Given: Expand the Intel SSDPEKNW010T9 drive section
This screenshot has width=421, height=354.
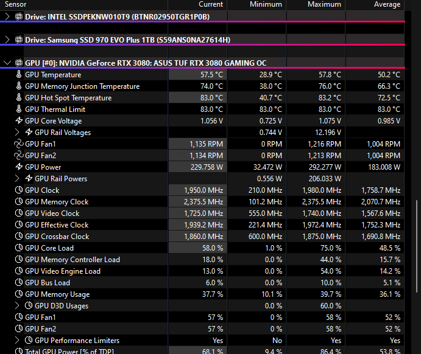Looking at the screenshot, I should tap(7, 16).
